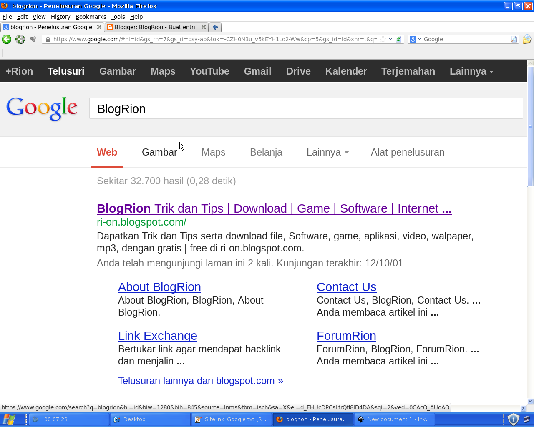
Task: Open Kalender from the Google bar
Action: point(346,71)
